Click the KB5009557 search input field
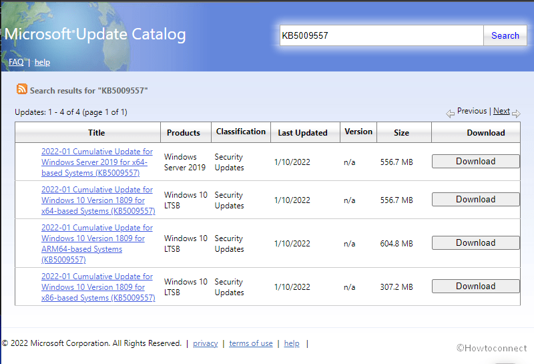The image size is (534, 364). point(380,36)
